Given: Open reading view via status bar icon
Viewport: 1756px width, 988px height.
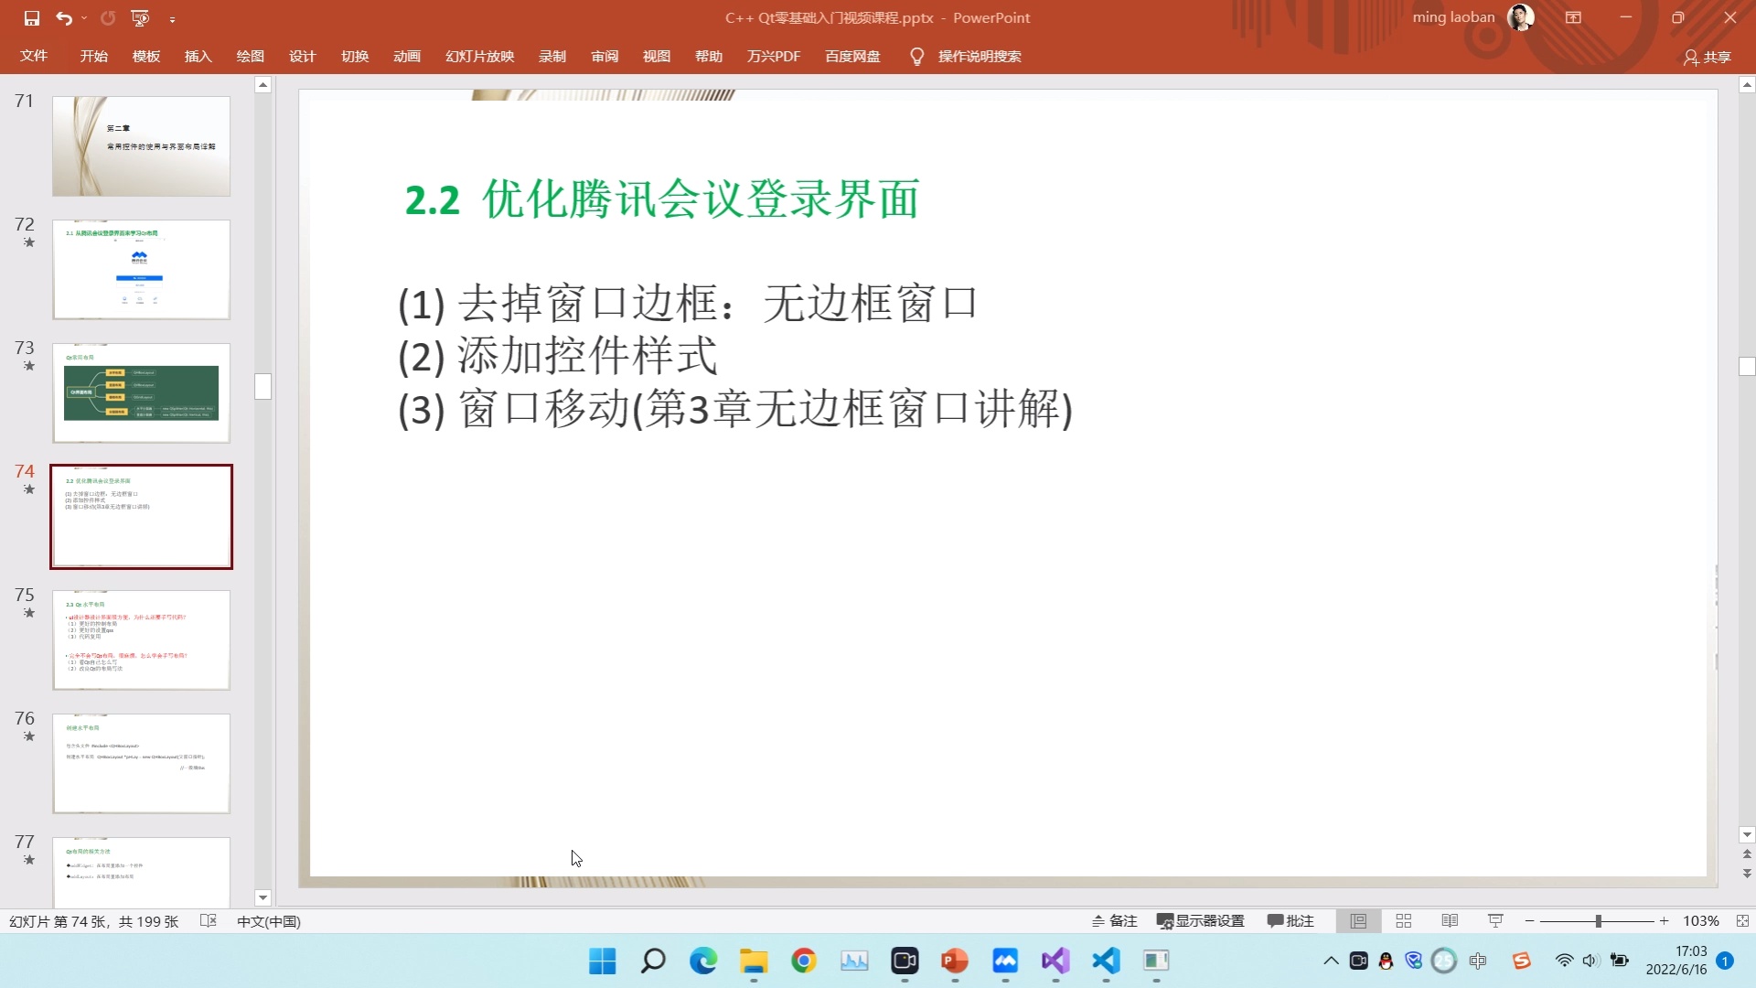Looking at the screenshot, I should 1450,921.
